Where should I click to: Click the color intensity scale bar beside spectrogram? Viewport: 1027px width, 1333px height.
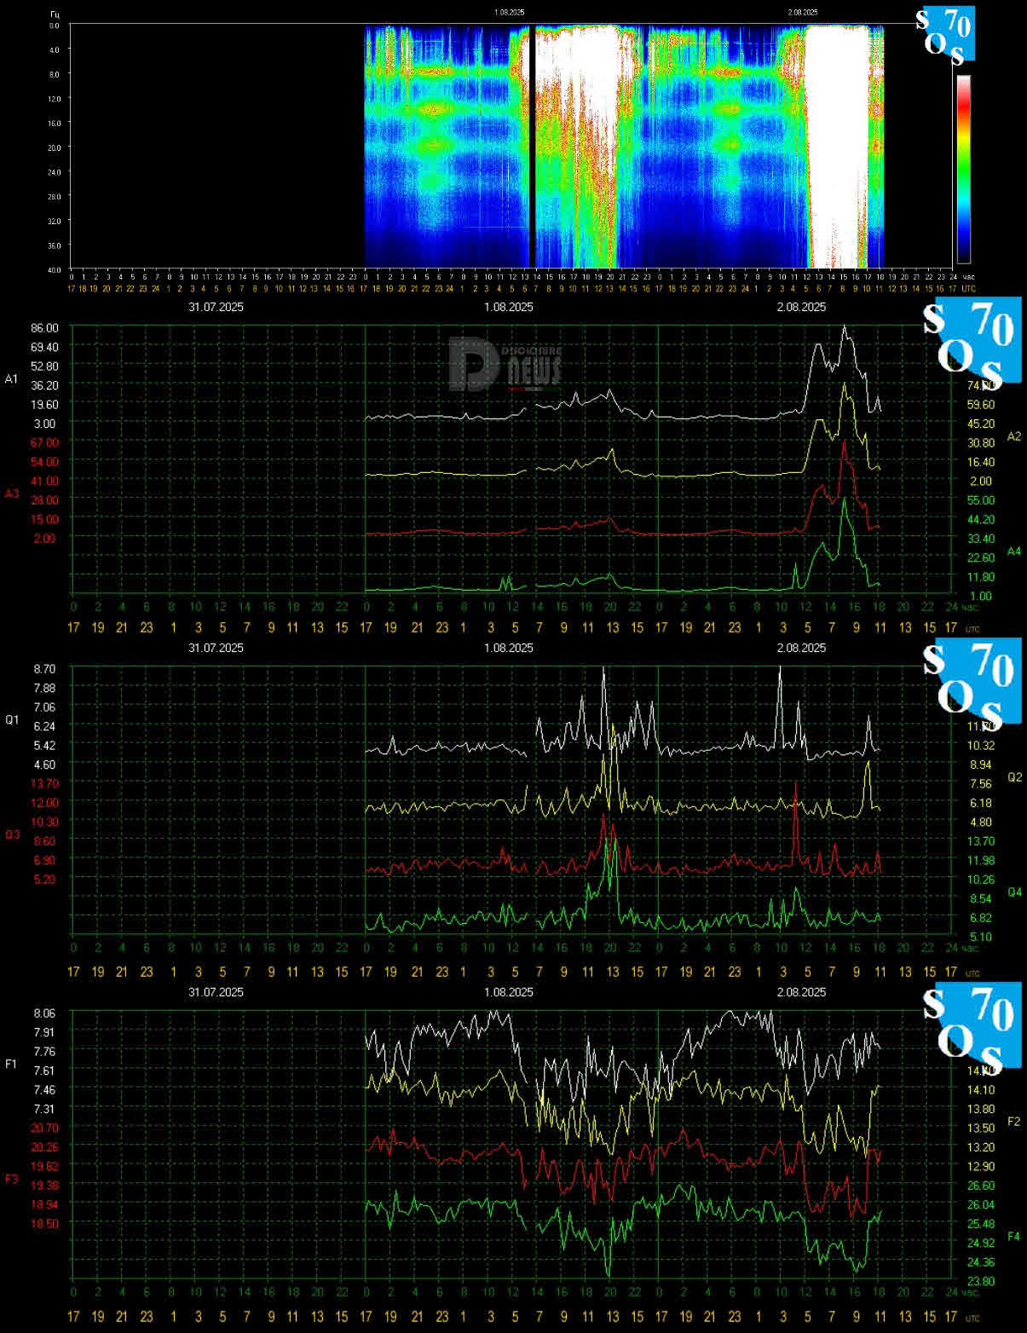pos(963,169)
